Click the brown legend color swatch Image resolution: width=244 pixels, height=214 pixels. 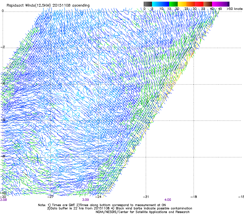[208, 4]
